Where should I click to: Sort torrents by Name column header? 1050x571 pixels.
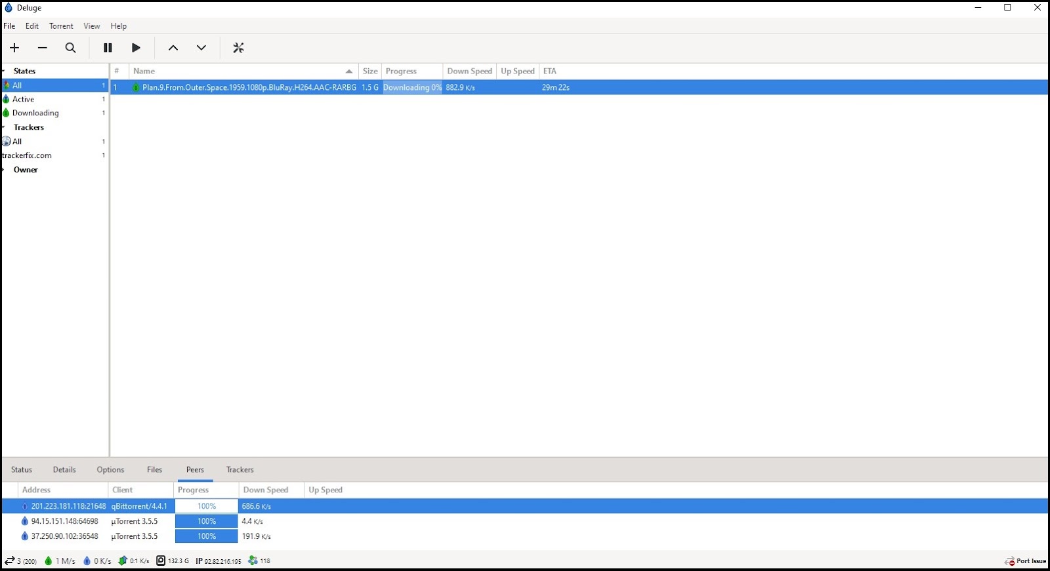tap(243, 71)
